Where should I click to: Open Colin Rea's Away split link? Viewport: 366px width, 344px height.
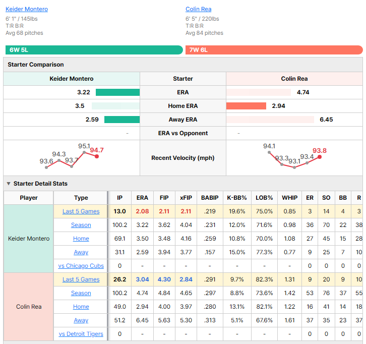tap(81, 320)
